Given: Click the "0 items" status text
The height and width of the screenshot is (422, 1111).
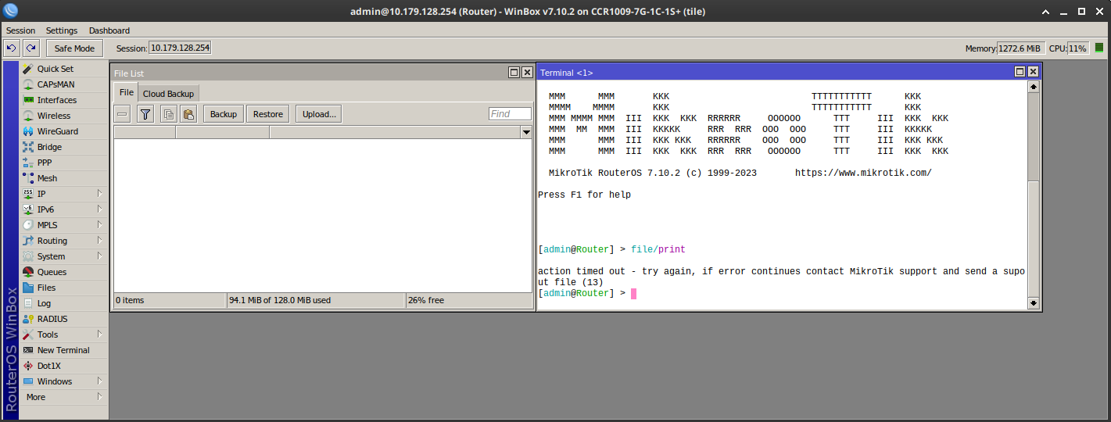Looking at the screenshot, I should pyautogui.click(x=130, y=300).
